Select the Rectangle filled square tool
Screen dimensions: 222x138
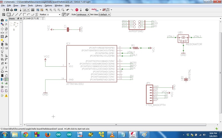pyautogui.click(x=2, y=76)
